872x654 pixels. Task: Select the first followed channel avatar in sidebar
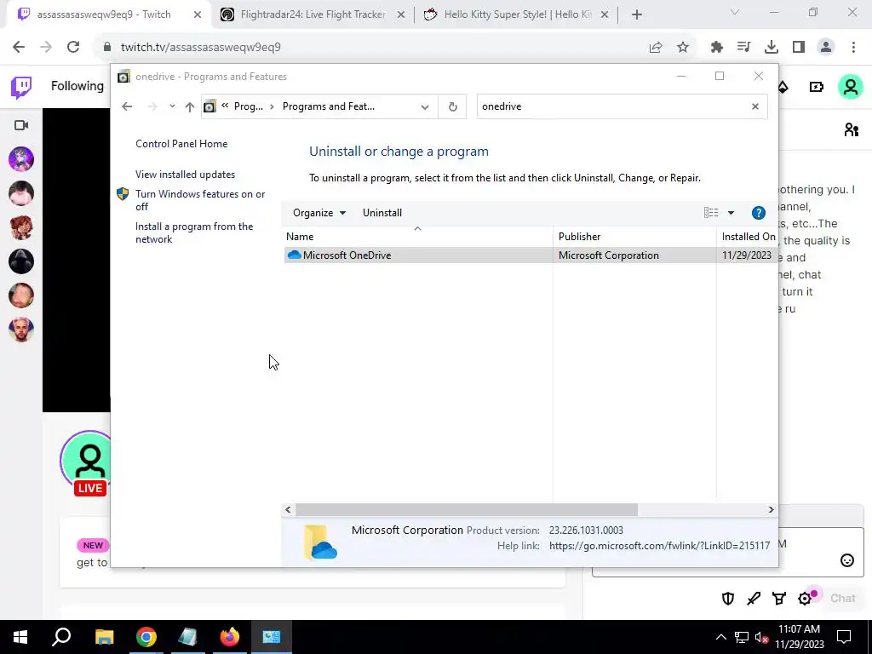click(21, 159)
